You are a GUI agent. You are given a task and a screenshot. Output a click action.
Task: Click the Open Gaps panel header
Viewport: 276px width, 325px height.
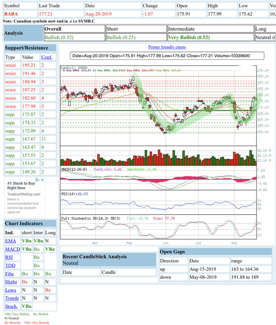click(x=216, y=251)
